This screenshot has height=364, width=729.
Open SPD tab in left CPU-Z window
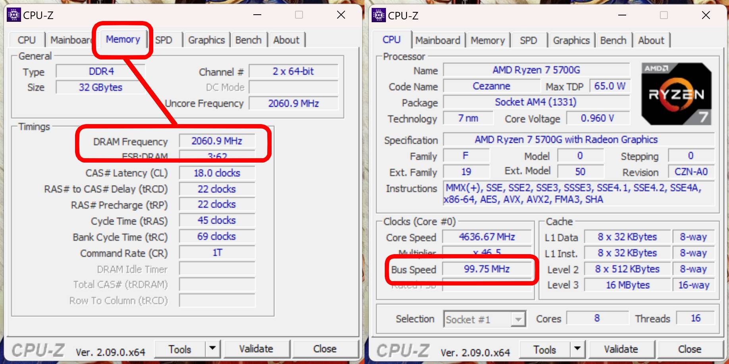[164, 40]
